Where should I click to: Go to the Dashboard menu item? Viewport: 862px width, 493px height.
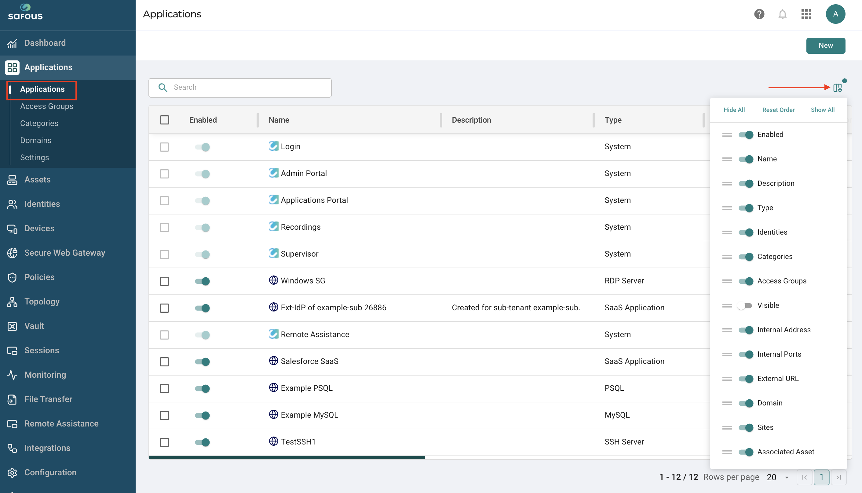click(x=68, y=43)
